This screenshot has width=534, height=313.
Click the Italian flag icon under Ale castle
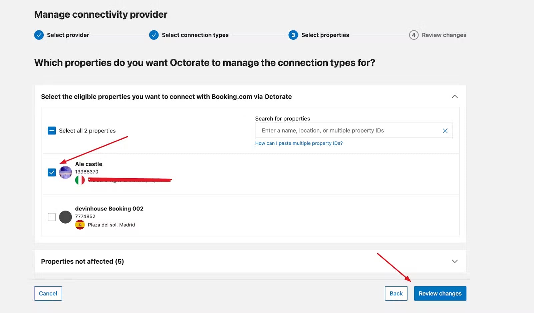pos(80,180)
